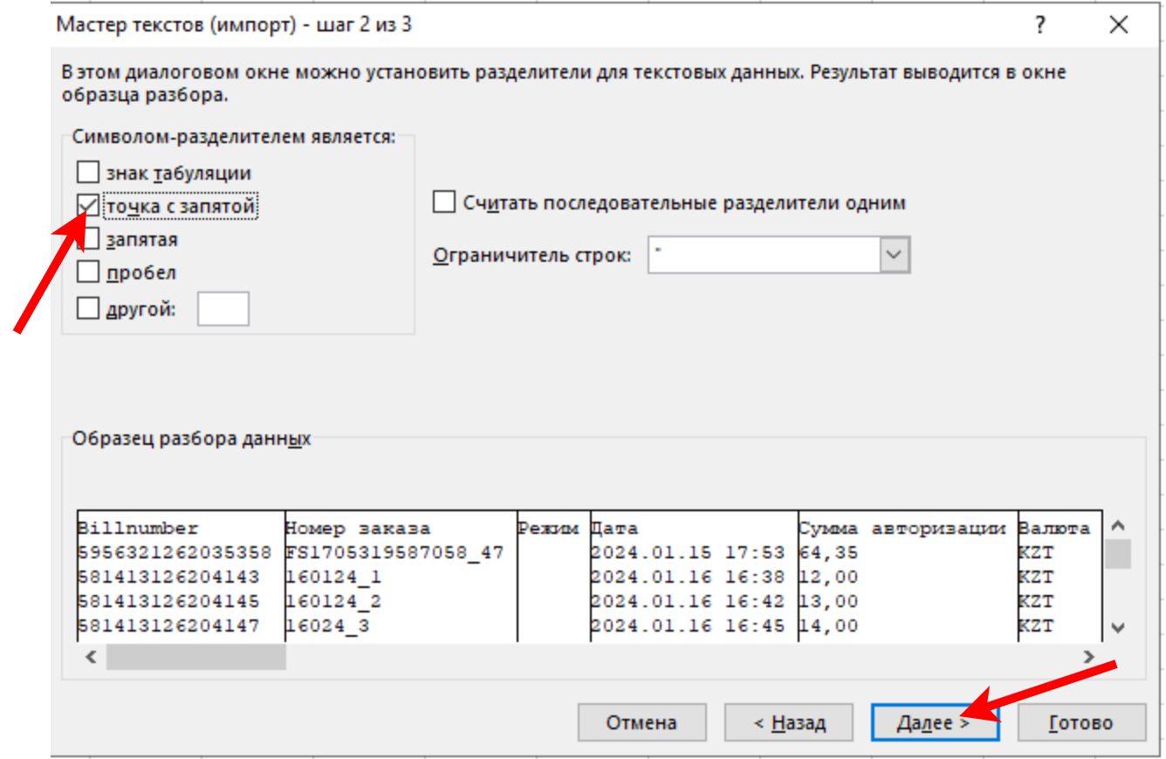Finish import with the 'Готово' button
Image resolution: width=1166 pixels, height=759 pixels.
point(1081,722)
